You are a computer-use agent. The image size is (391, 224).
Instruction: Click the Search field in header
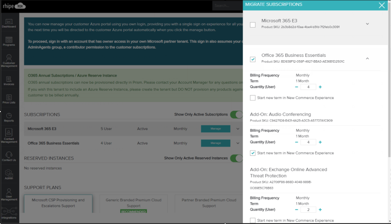tap(227, 5)
